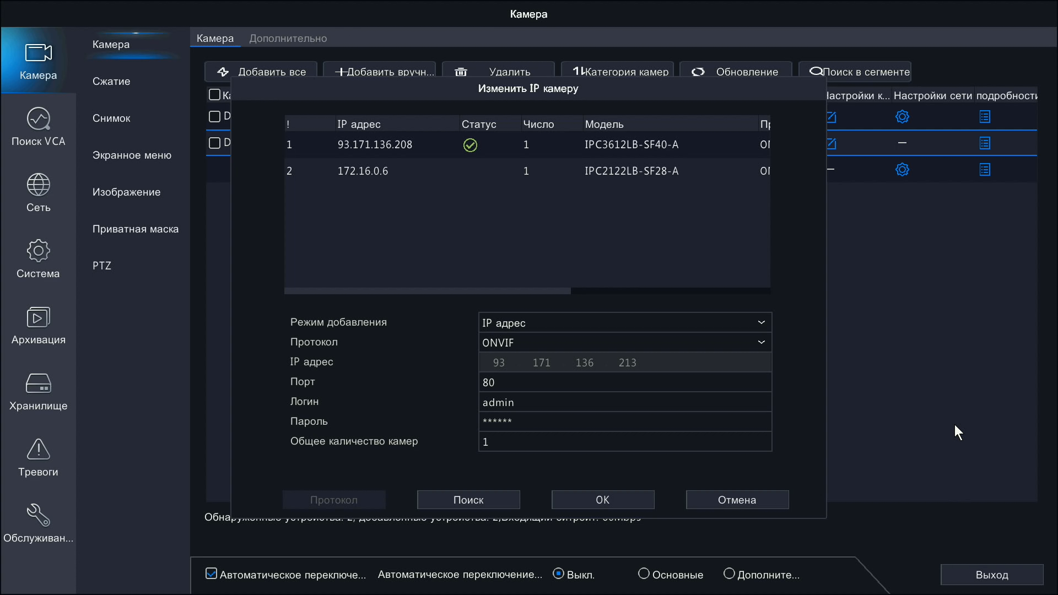Click the status checkmark of 93.171.136.208
Screen dimensions: 1058x595
coord(470,145)
